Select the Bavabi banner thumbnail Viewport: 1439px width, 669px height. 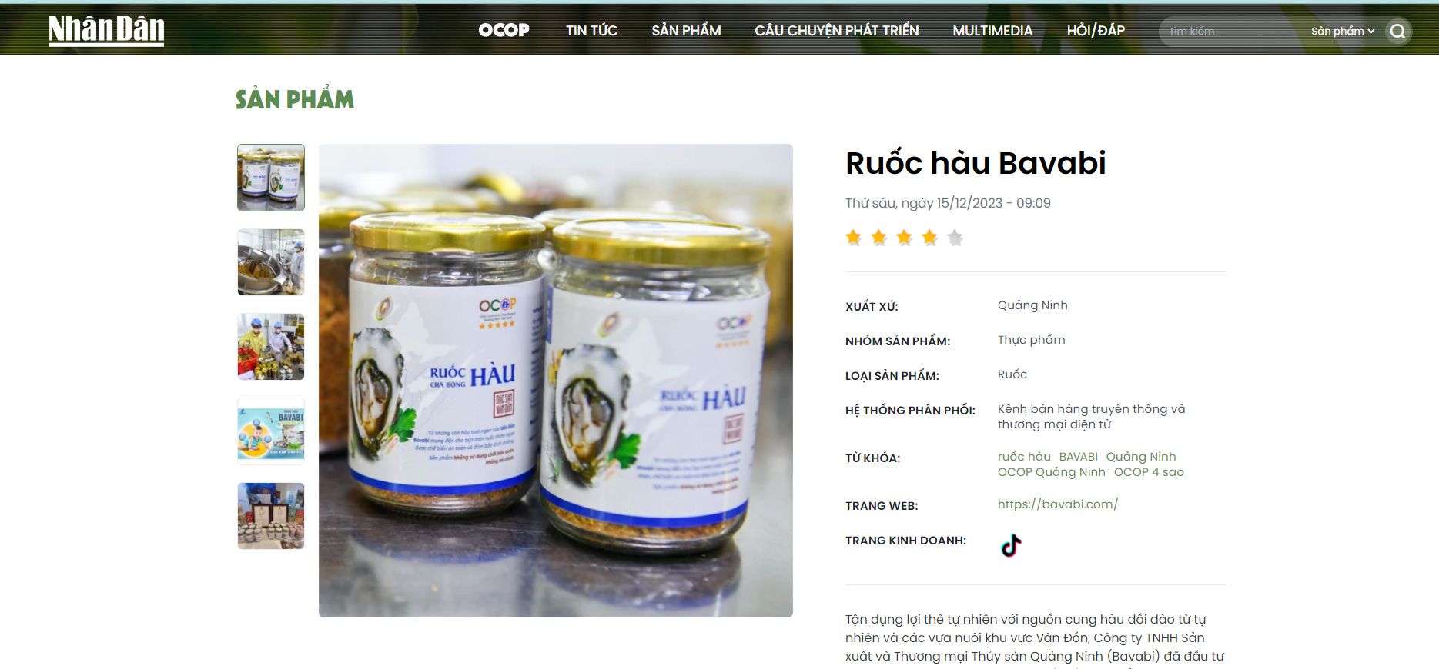[x=271, y=431]
